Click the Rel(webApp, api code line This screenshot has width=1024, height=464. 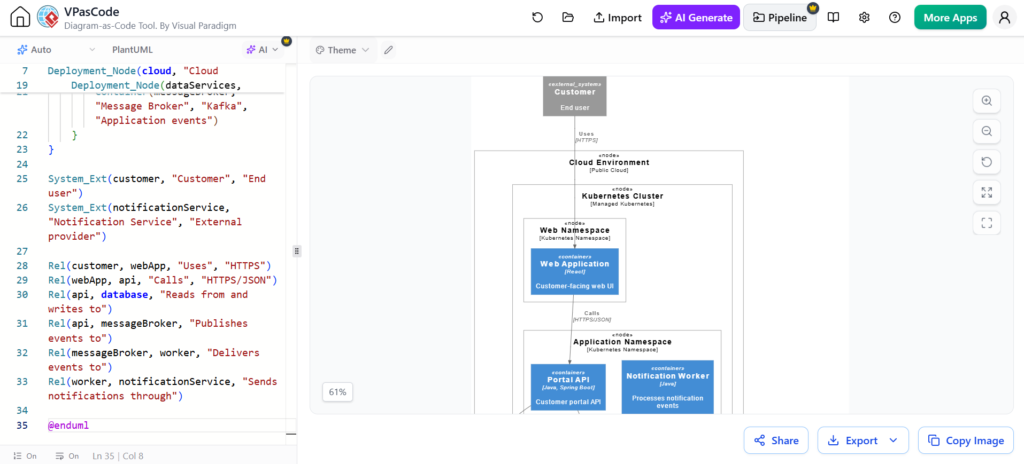click(x=163, y=280)
